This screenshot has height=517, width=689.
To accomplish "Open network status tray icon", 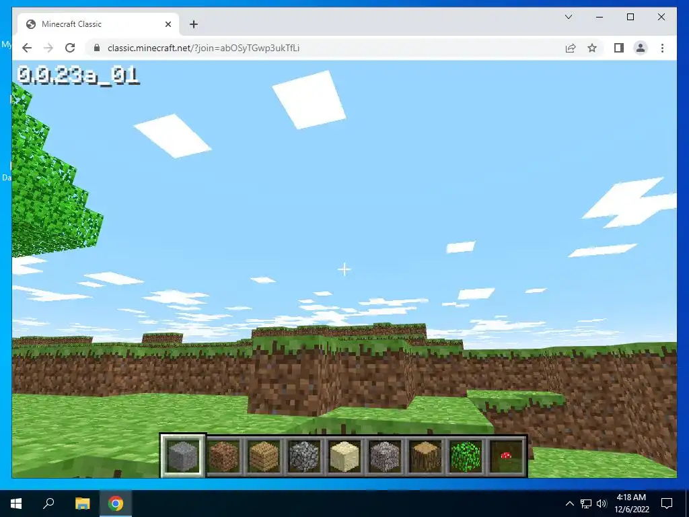I will [x=586, y=504].
